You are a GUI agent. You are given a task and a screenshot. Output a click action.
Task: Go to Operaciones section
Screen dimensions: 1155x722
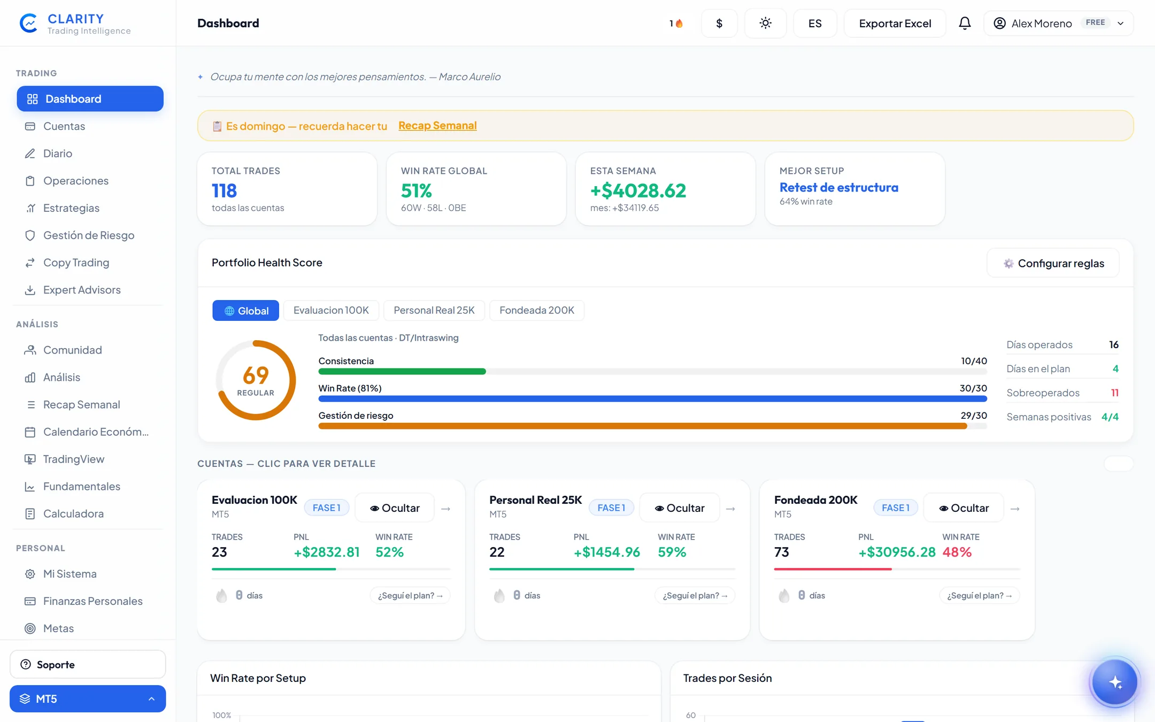90,181
